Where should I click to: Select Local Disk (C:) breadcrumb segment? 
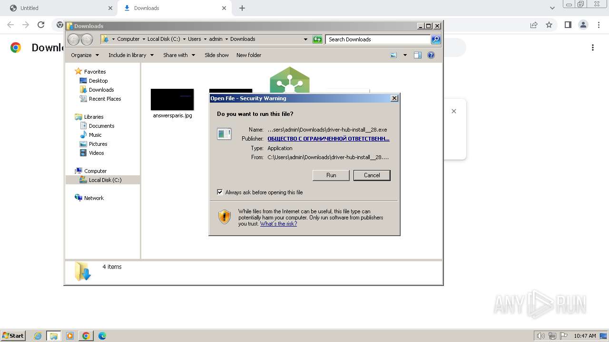(164, 39)
